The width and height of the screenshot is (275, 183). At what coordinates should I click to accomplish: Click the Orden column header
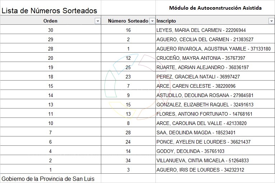pyautogui.click(x=50, y=21)
